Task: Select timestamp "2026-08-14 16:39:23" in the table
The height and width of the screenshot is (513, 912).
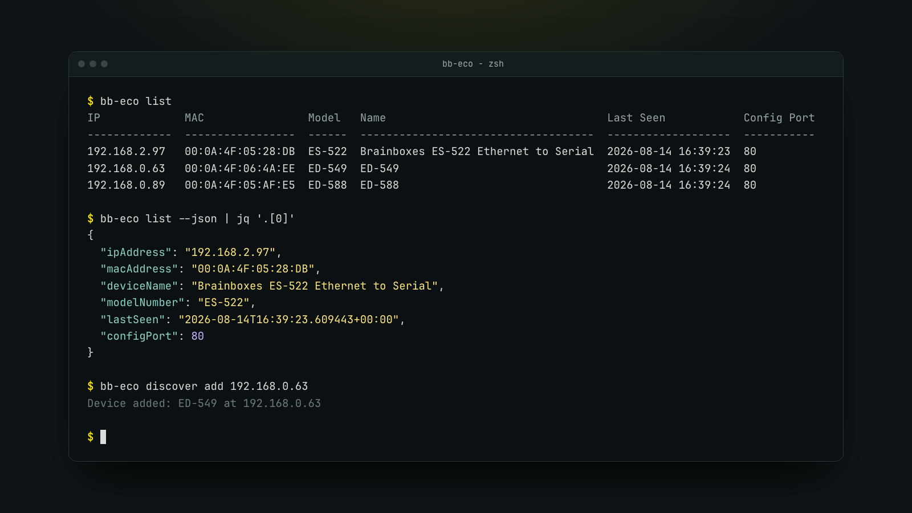Action: 669,152
